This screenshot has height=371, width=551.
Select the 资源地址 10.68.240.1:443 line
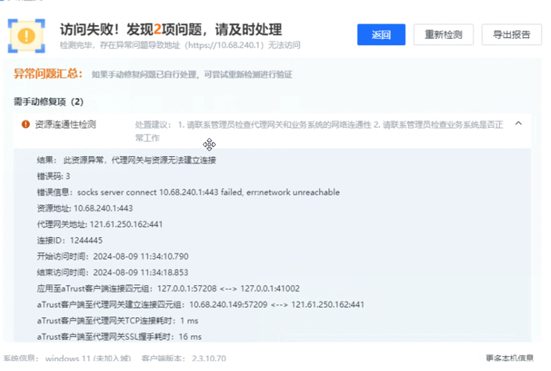[85, 208]
